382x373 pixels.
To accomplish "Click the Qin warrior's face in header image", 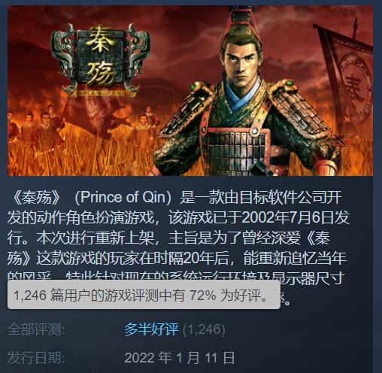I will [x=243, y=65].
